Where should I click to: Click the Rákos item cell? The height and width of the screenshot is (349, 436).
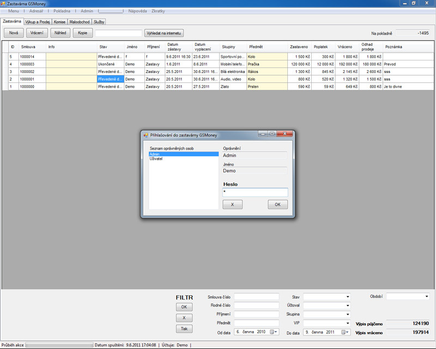(267, 72)
